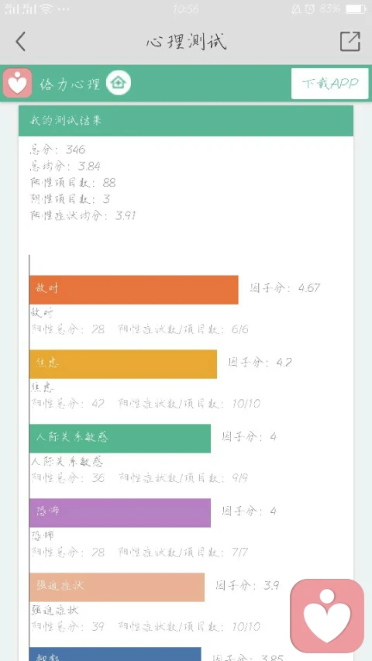This screenshot has width=372, height=661.
Task: Tap the 给力心理 brand text
Action: click(70, 84)
